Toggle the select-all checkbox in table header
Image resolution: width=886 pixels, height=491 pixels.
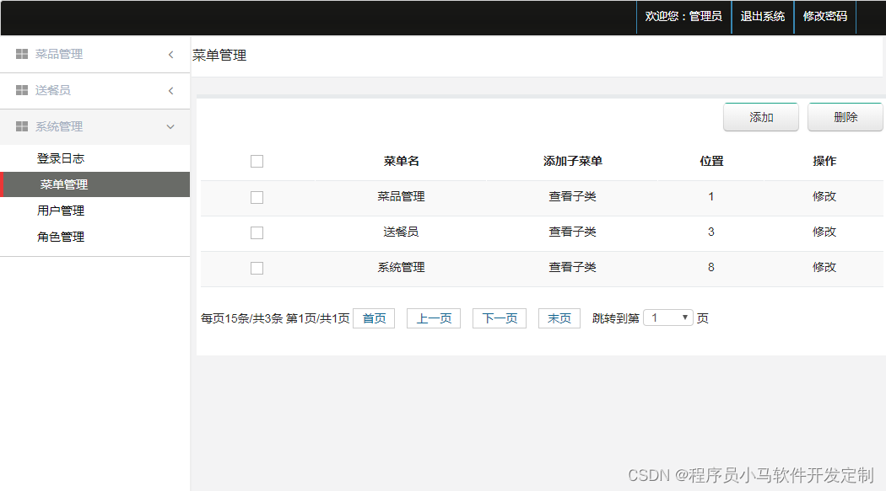[257, 161]
